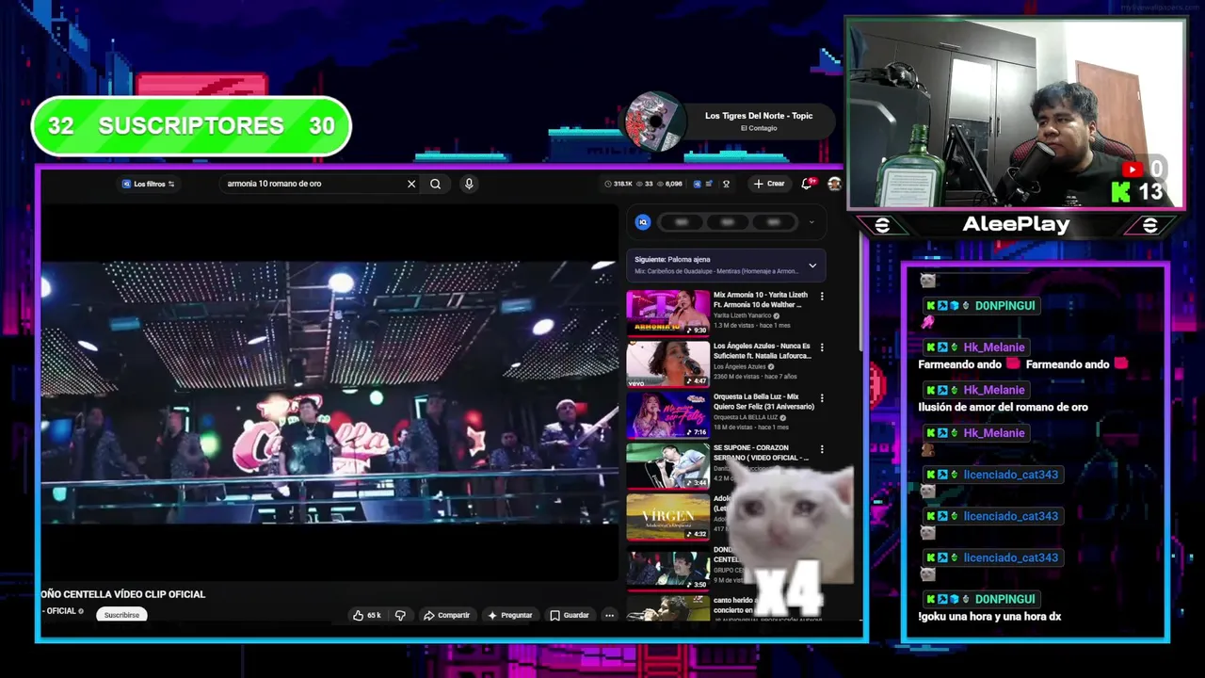Screen dimensions: 1205x678
Task: Open 'canto herido' video thumbnail
Action: (667, 607)
